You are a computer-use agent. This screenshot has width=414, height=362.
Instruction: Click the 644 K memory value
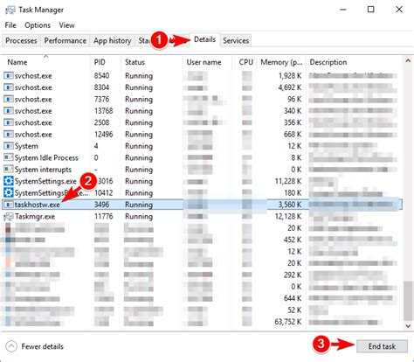pos(293,298)
